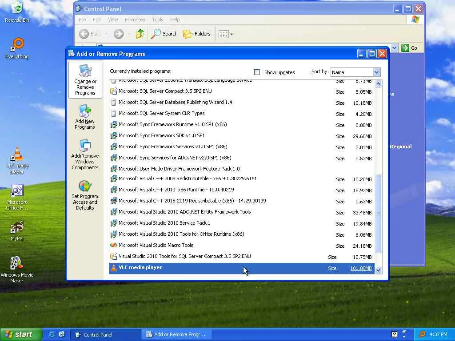The height and width of the screenshot is (341, 455).
Task: Select Microsoft SQL Server System CLR Types
Action: pos(242,114)
